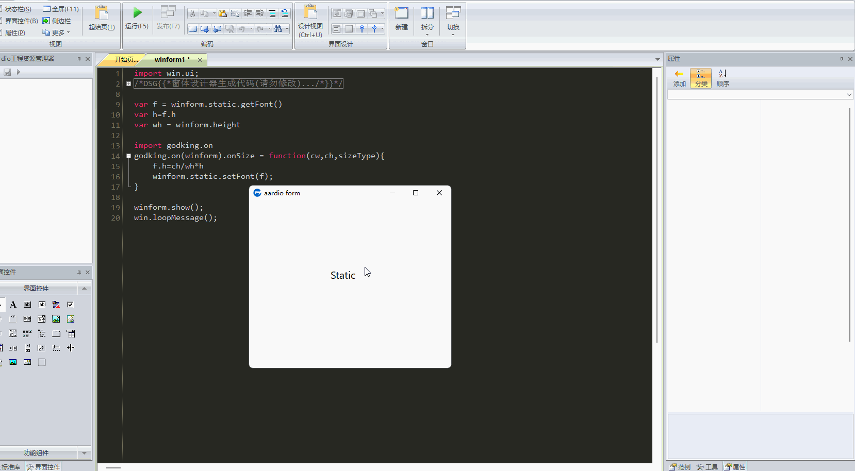Click the Static label in aardio form
This screenshot has width=855, height=471.
coord(343,275)
